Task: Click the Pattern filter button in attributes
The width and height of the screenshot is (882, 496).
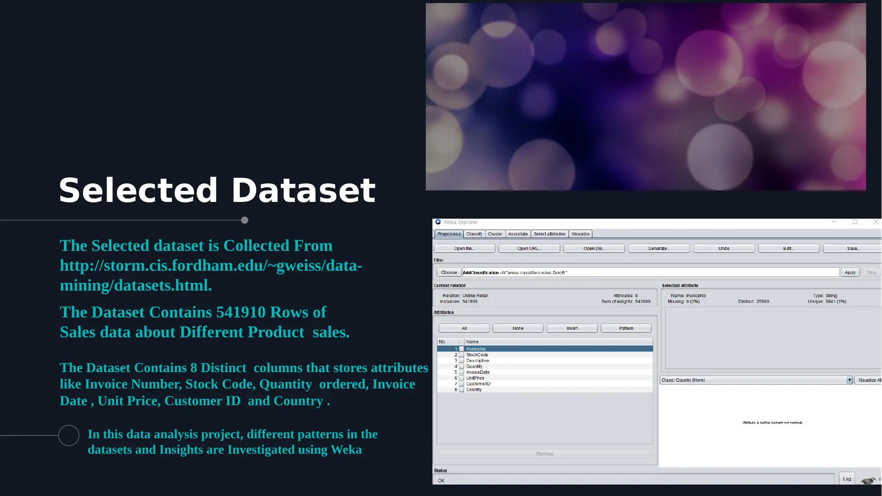Action: [x=626, y=328]
